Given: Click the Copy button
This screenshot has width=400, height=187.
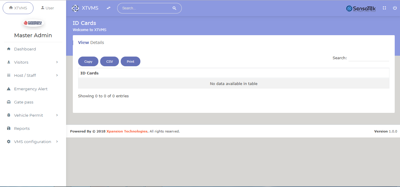Looking at the screenshot, I should coord(88,62).
